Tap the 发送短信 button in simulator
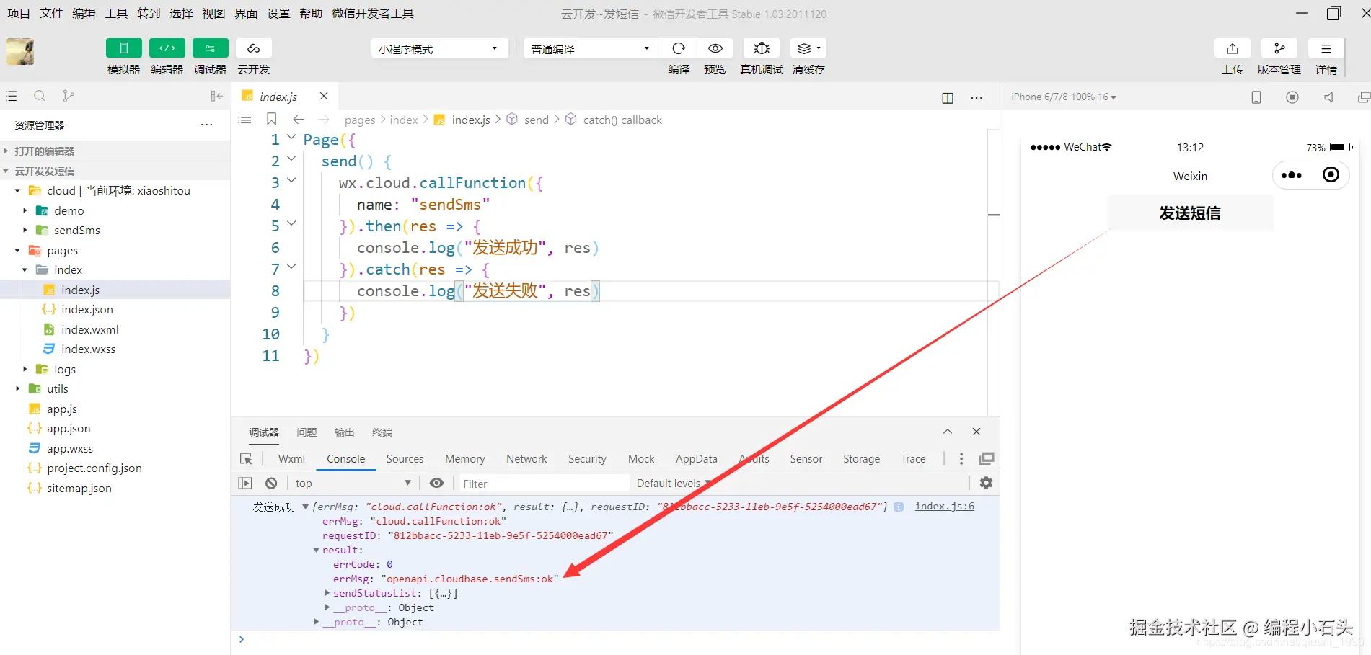This screenshot has width=1371, height=655. click(1190, 213)
